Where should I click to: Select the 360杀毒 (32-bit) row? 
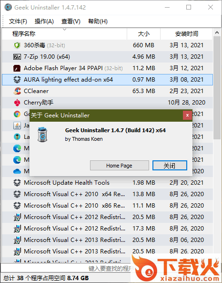click(107, 45)
